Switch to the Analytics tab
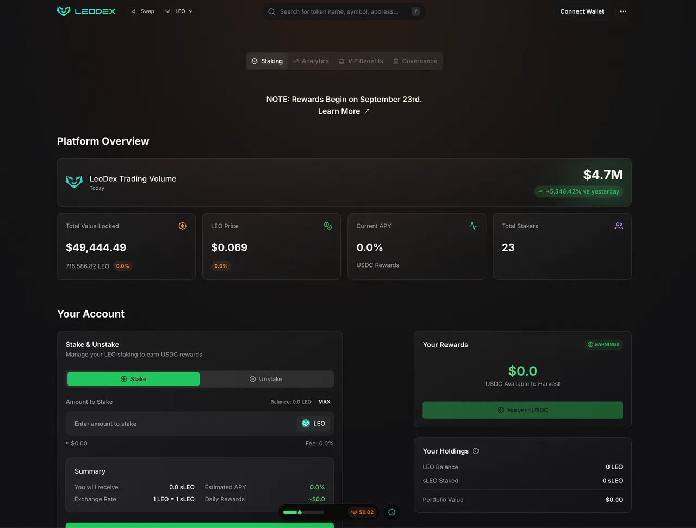This screenshot has width=696, height=528. coord(310,61)
